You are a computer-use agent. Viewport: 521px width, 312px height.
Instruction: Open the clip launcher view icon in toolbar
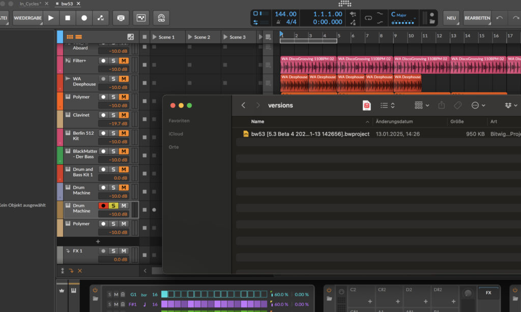coord(141,18)
